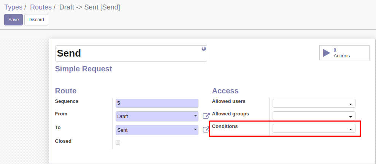Open the Allowed groups dropdown
The width and height of the screenshot is (376, 164).
(x=314, y=116)
